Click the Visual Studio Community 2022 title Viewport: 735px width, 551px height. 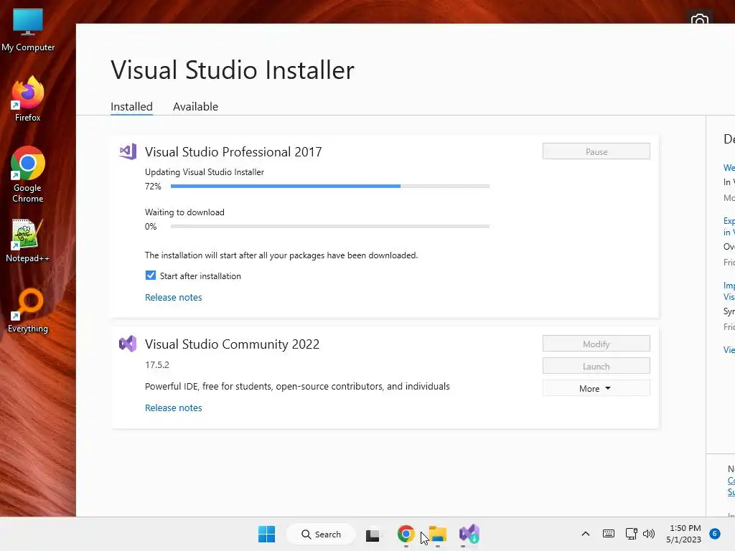pos(232,344)
